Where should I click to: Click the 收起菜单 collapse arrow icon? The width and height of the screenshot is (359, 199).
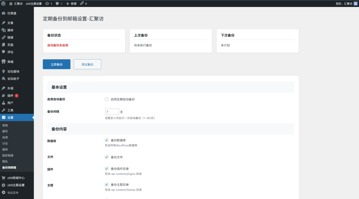point(4,193)
